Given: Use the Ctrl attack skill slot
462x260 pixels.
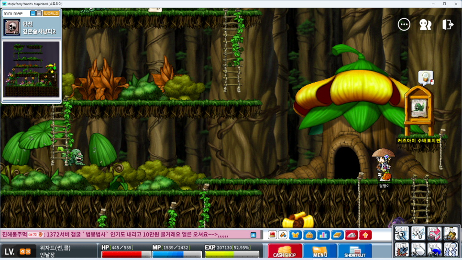Looking at the screenshot, I should [402, 249].
